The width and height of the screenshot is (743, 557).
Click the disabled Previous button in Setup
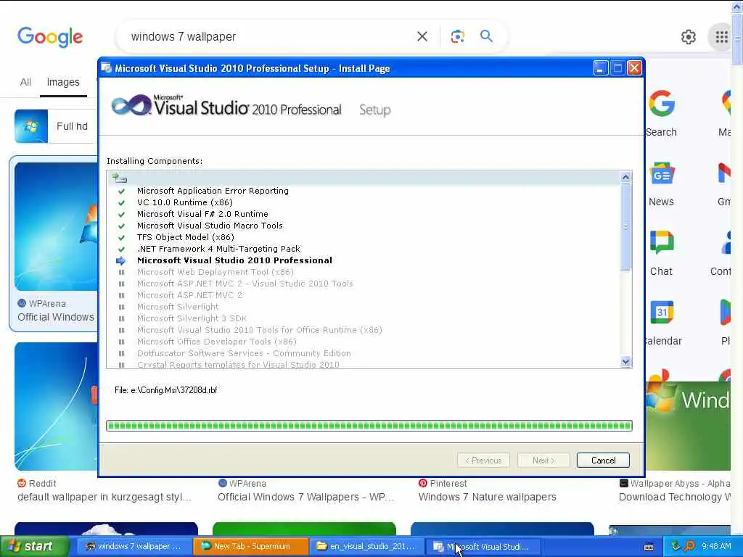pyautogui.click(x=483, y=460)
